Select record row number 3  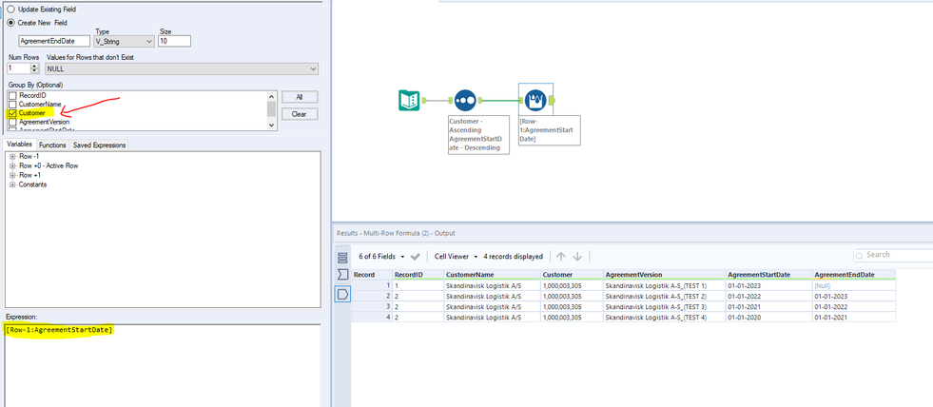coord(372,307)
